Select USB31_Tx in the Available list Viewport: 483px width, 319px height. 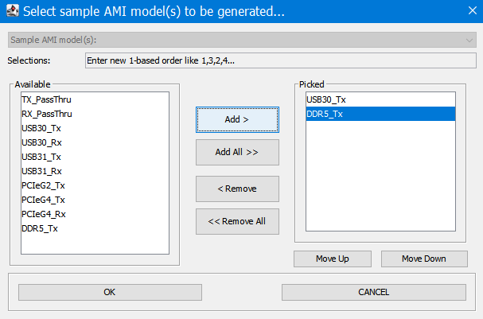(41, 157)
